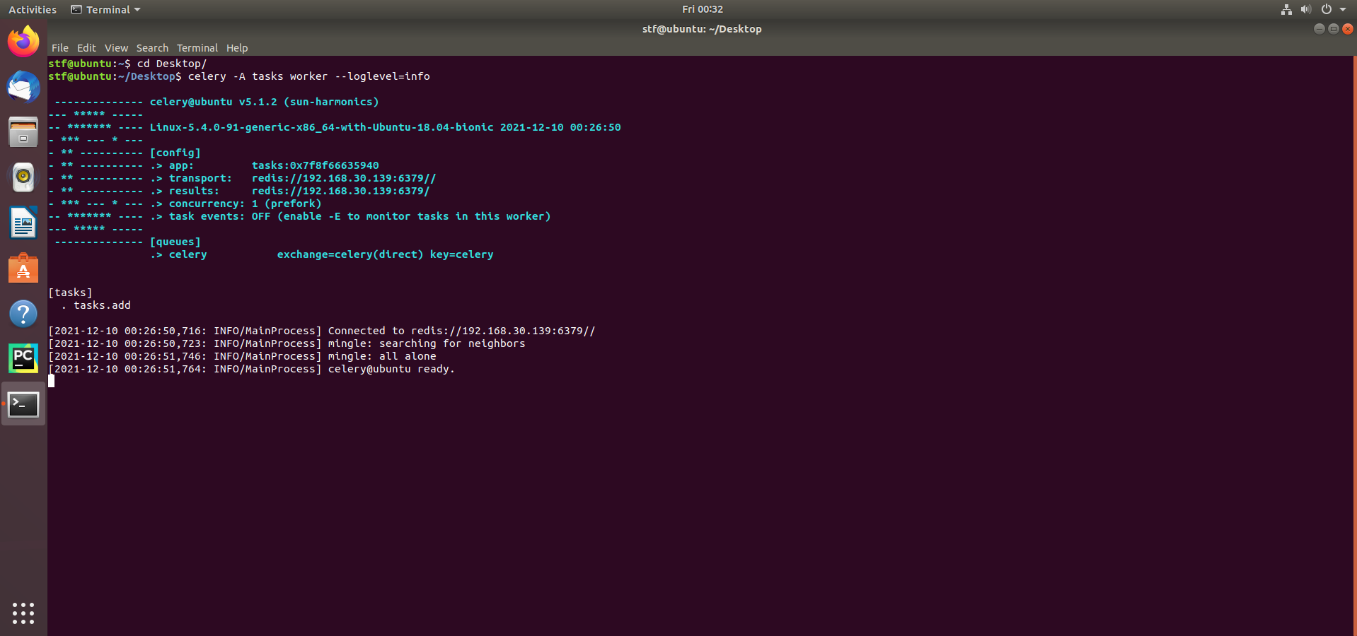Click the 'Connected to redis' log line

322,331
